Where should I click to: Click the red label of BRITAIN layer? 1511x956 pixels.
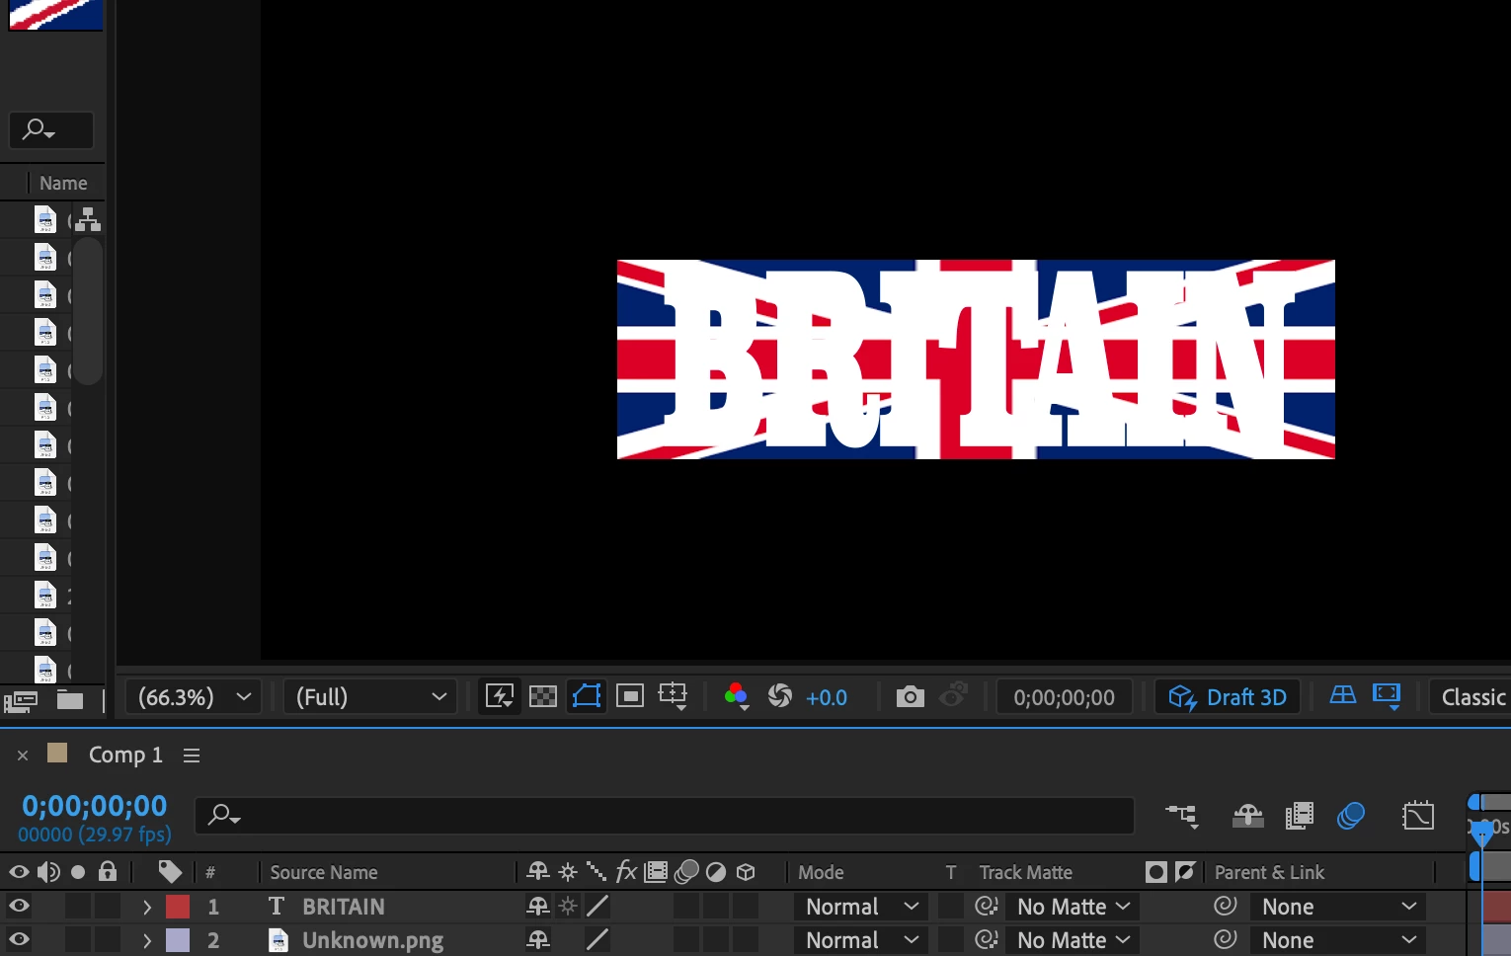coord(178,907)
